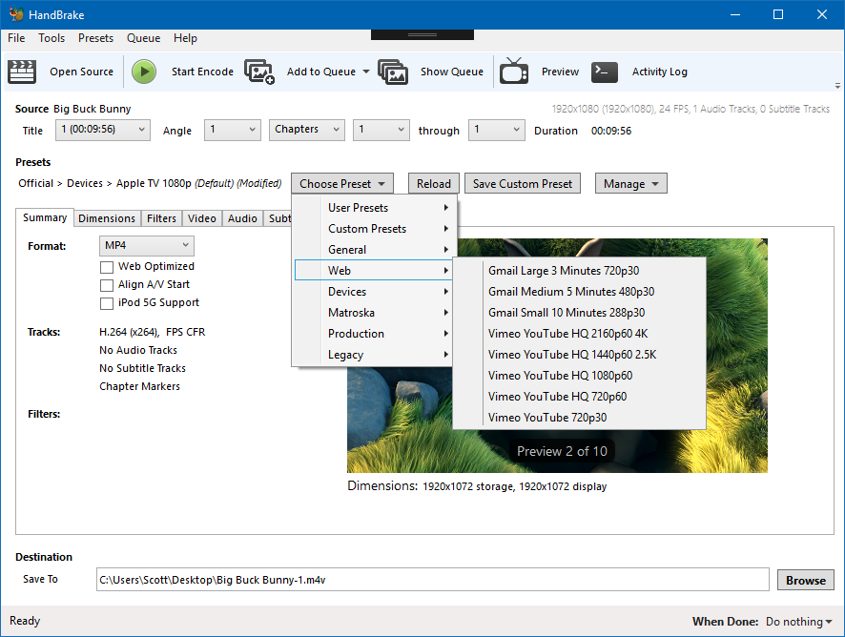Screen dimensions: 845x637
Task: Open the Tools menu
Action: tap(52, 38)
